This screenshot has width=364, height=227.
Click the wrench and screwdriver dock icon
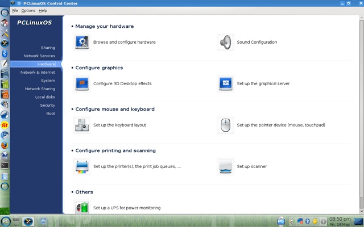5,33
